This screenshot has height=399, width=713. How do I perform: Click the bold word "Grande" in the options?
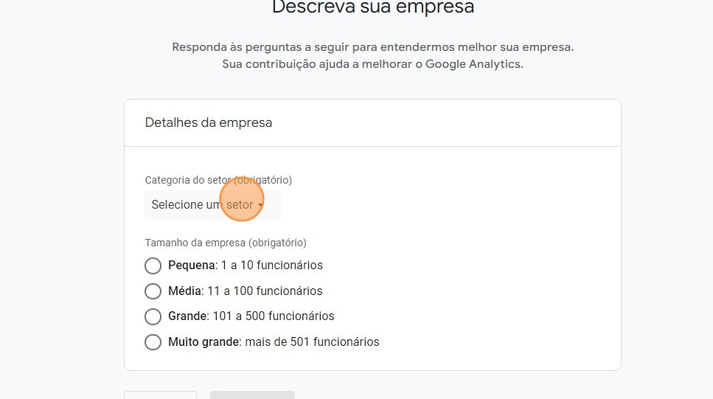(187, 316)
